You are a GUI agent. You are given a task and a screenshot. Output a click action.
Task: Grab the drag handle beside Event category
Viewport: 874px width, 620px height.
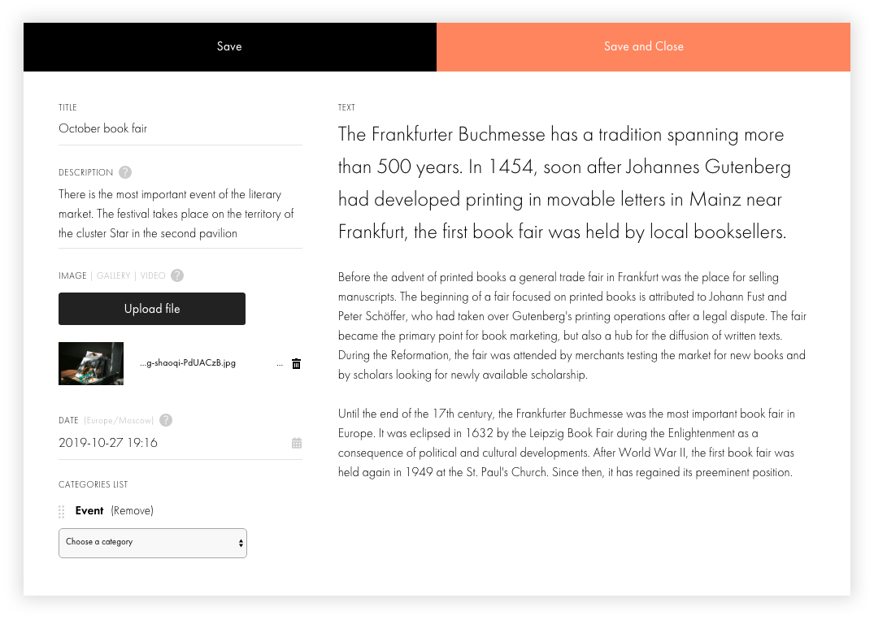pos(61,511)
